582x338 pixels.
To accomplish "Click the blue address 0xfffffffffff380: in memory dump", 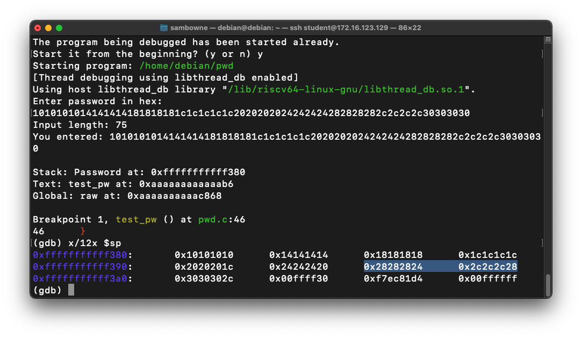I will pos(83,255).
